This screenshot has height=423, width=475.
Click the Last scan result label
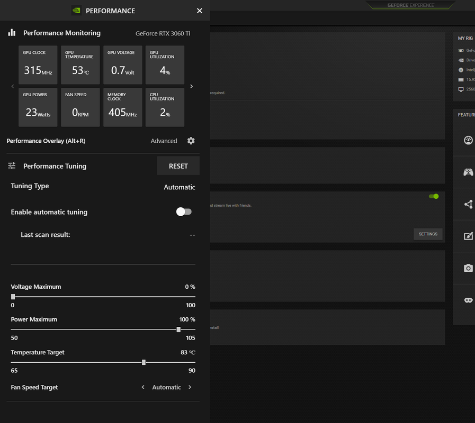(46, 235)
